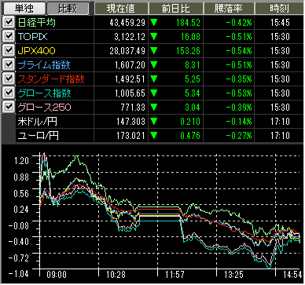Select the ユーロ/円 row label
The image size is (305, 285).
(39, 136)
